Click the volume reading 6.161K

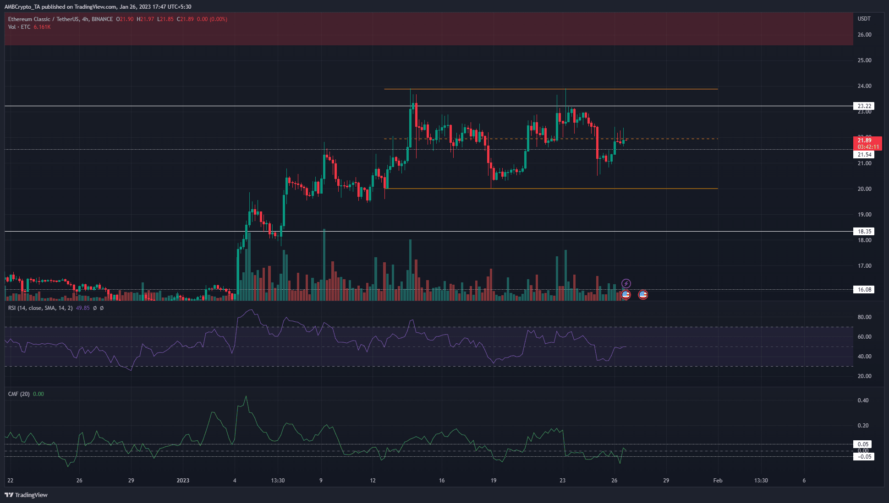coord(42,27)
